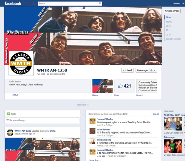This screenshot has width=185, height=161.
Task: Open the friend requests icon
Action: [25, 4]
